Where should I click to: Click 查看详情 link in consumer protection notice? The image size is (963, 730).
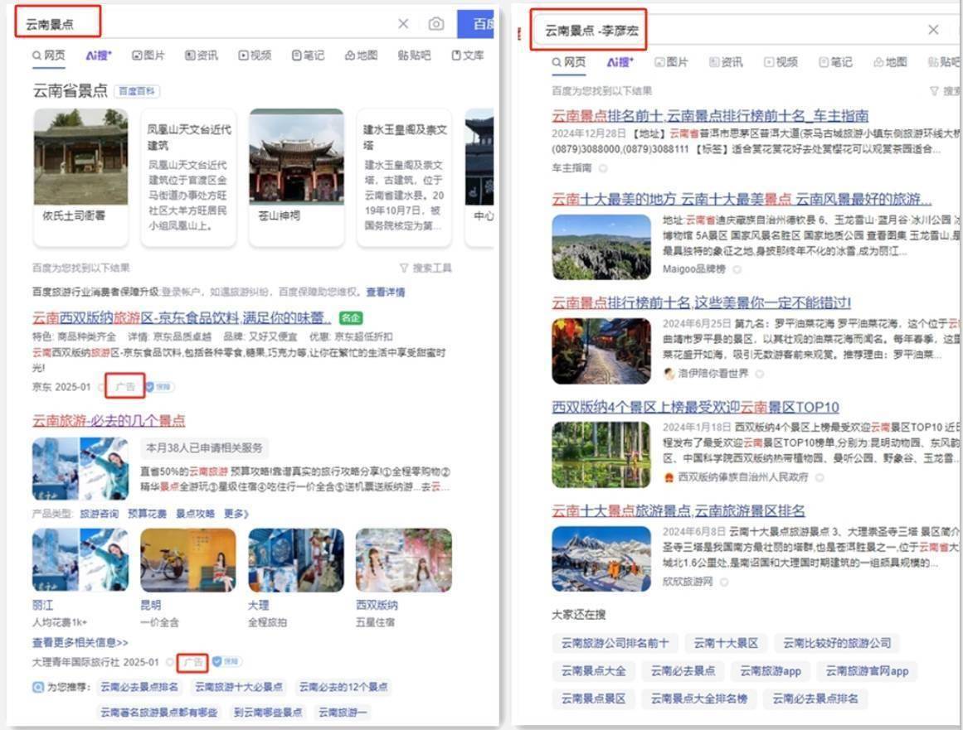click(386, 292)
